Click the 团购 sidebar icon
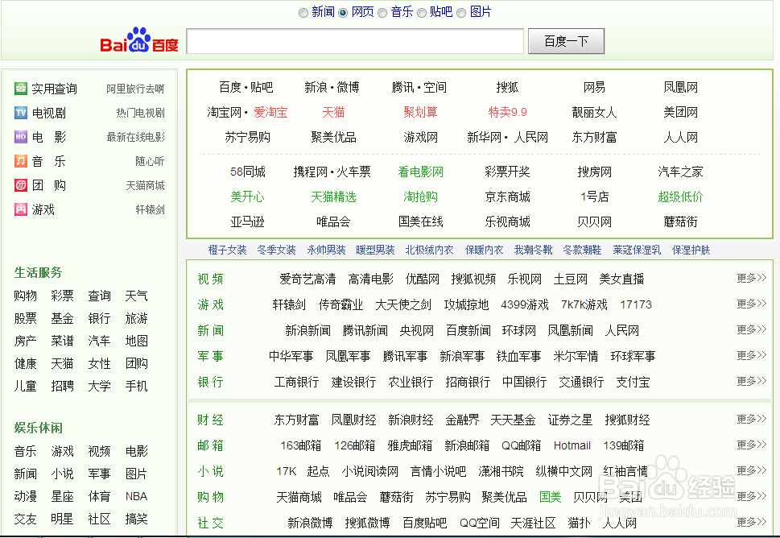The image size is (780, 538). point(21,185)
